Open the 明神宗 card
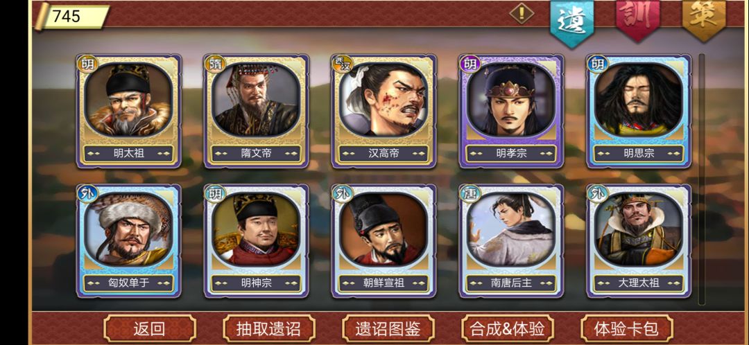 tap(257, 241)
